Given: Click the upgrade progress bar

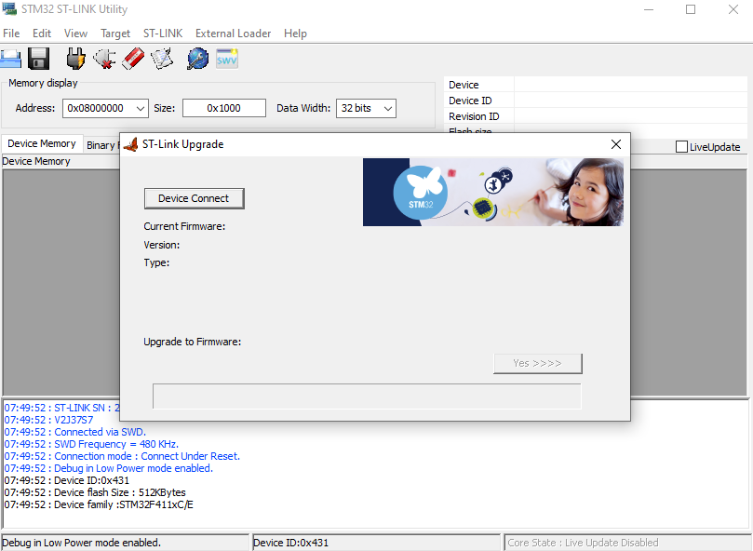Looking at the screenshot, I should [x=367, y=396].
